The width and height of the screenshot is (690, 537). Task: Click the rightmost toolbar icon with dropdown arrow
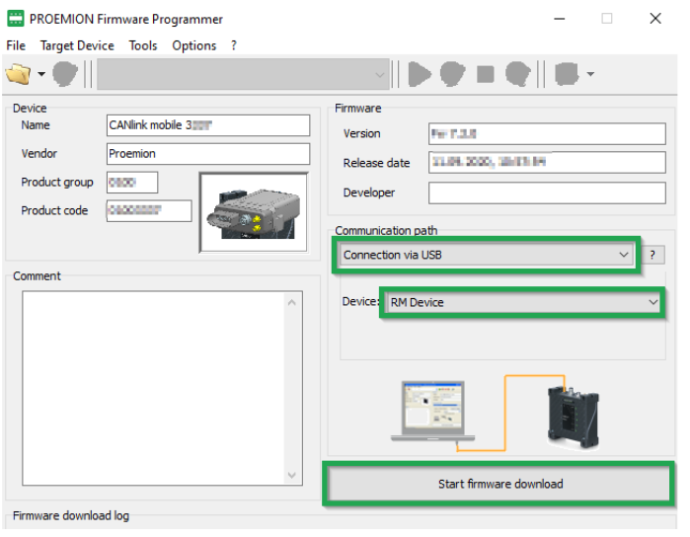[x=573, y=74]
